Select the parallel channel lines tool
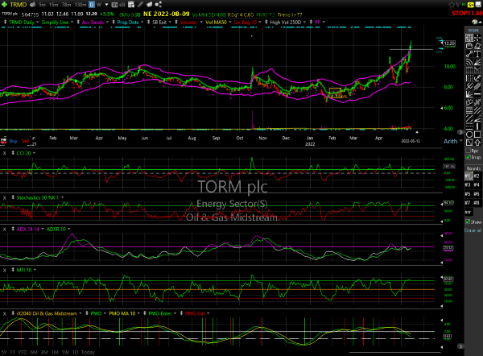Viewport: 483px width, 356px height. coord(477,110)
